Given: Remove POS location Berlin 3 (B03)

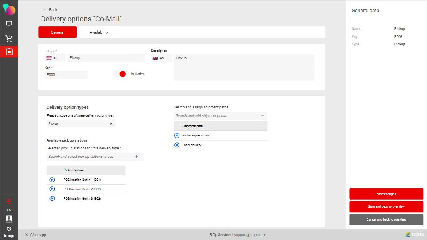Looking at the screenshot, I should [52, 198].
